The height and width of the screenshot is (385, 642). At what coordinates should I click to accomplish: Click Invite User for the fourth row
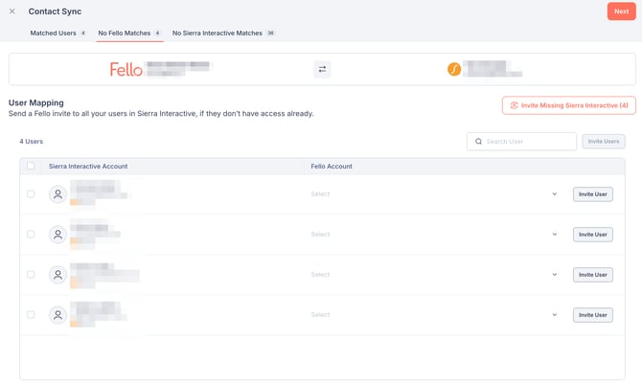tap(593, 315)
